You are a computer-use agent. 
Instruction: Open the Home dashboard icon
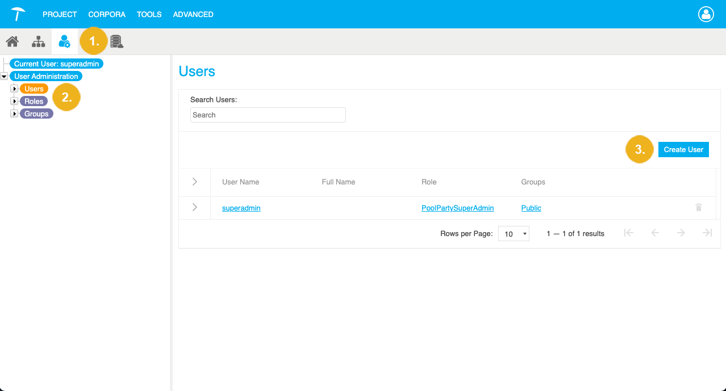[x=12, y=41]
